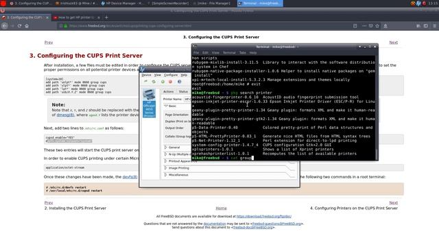Click top Prev link on page
Viewport: 439px width, 247px height.
coord(49,43)
